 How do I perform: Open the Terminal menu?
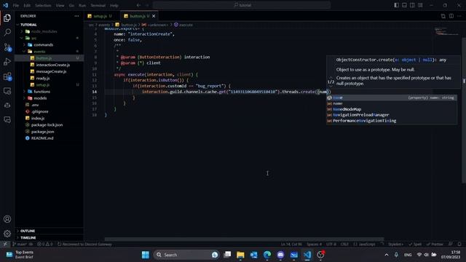[98, 5]
